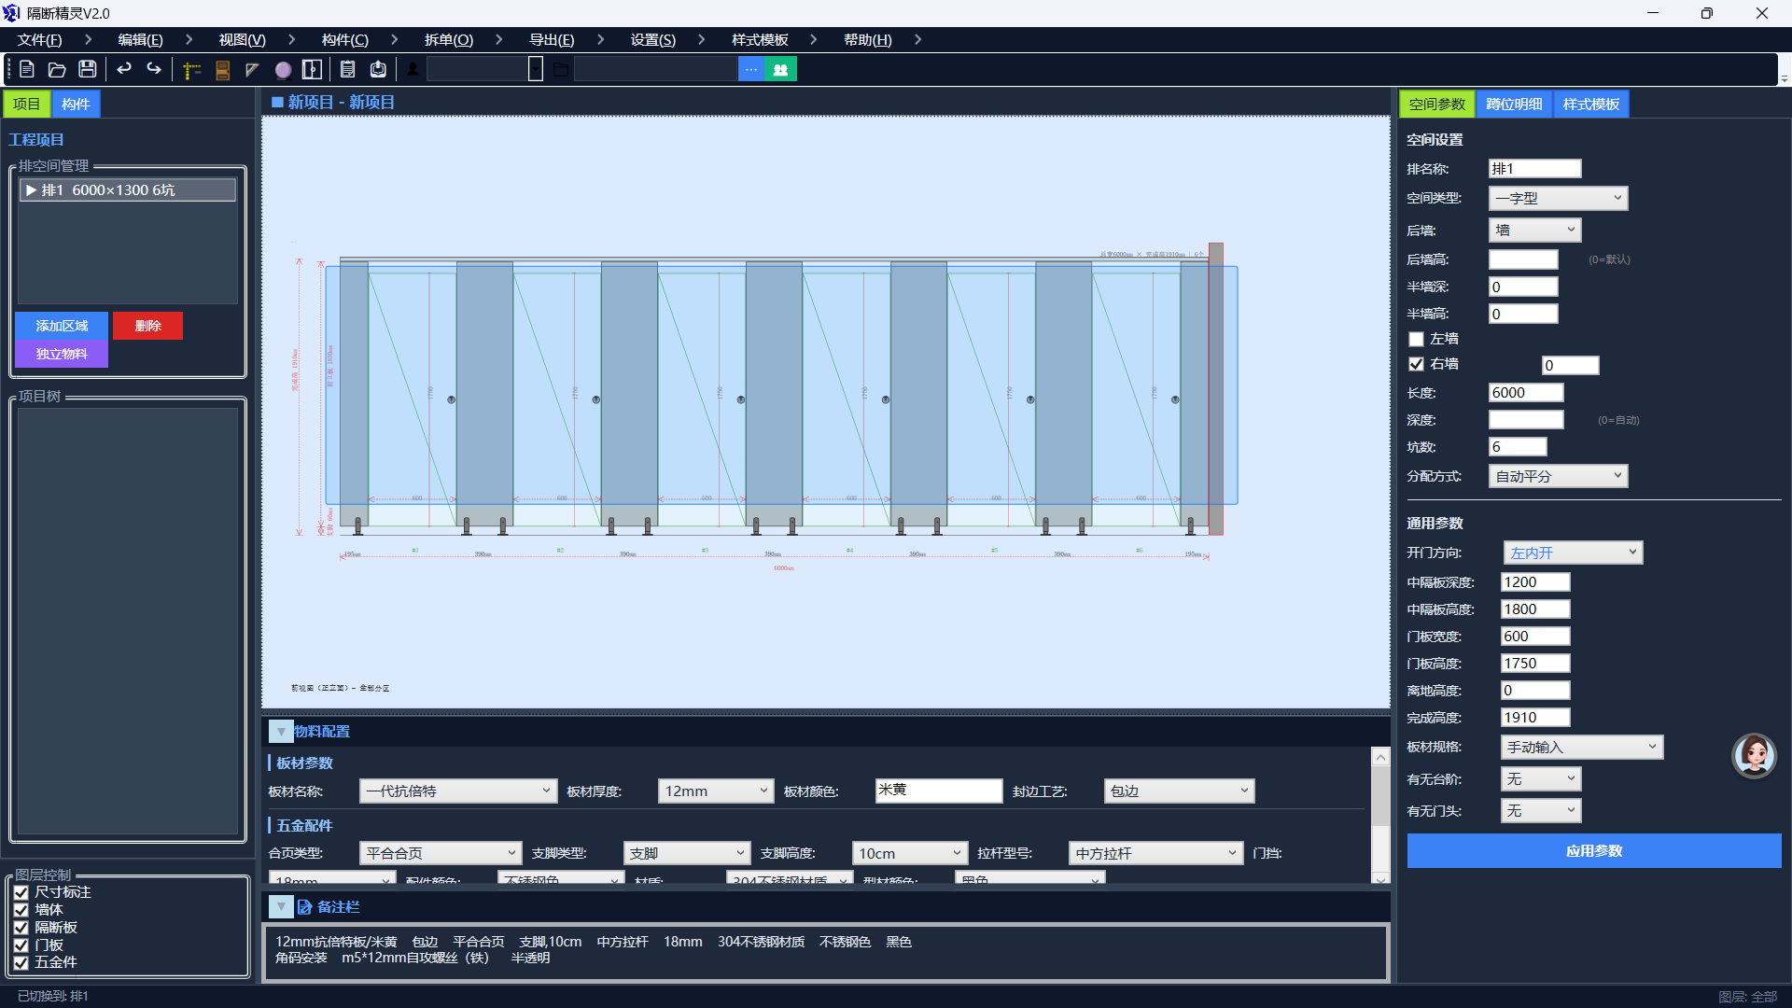Toggle 隔断板 layer checkbox
This screenshot has width=1792, height=1008.
coord(21,928)
